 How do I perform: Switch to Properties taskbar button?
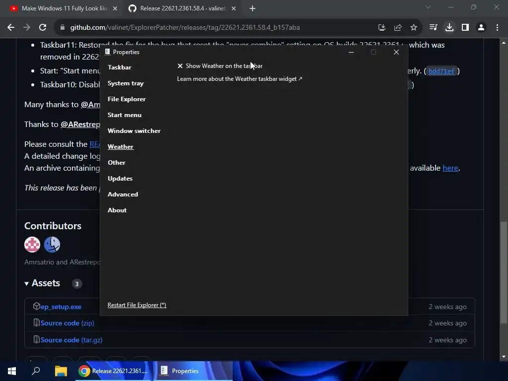pos(193,371)
